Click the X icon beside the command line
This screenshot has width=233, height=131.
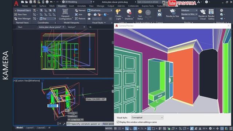click(x=60, y=124)
